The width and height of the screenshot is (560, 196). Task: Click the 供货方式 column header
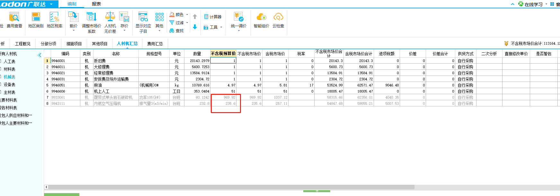point(466,54)
